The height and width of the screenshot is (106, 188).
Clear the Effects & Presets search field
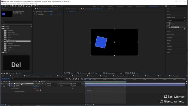pos(185,20)
